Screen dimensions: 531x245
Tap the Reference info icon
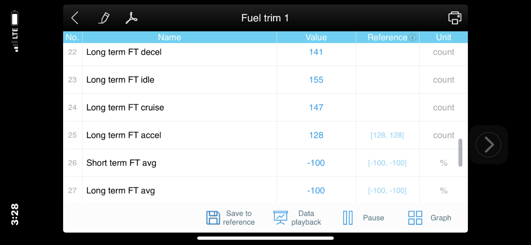tap(413, 37)
